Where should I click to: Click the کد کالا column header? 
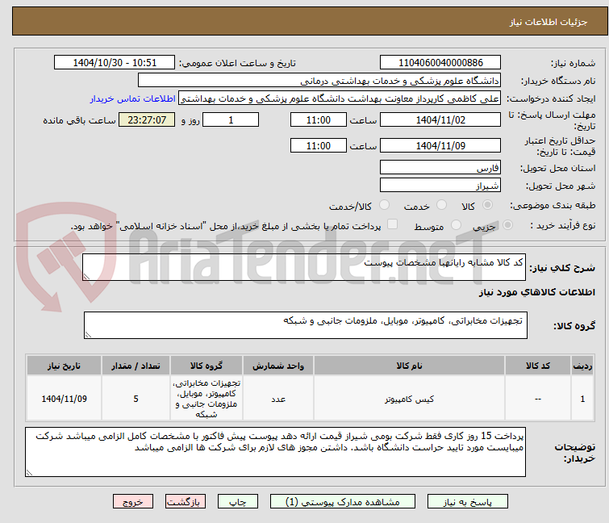coord(537,366)
